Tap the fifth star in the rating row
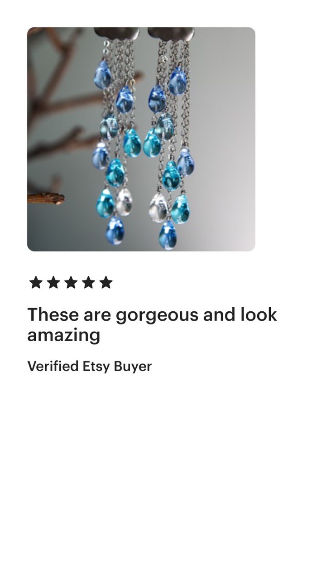326x580 pixels. point(106,282)
